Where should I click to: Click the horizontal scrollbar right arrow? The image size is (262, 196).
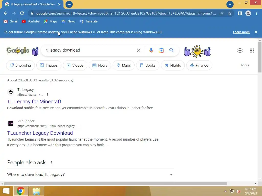[x=256, y=183]
